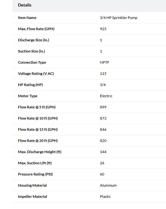Select the Max. Suction Lift (ft) label
The width and height of the screenshot is (166, 209).
pos(35,163)
